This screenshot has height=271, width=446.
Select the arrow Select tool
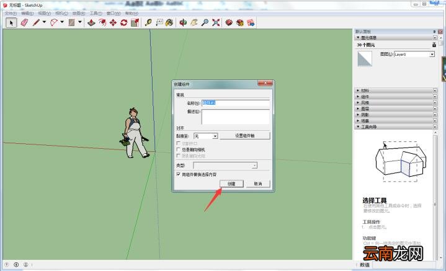click(x=11, y=22)
